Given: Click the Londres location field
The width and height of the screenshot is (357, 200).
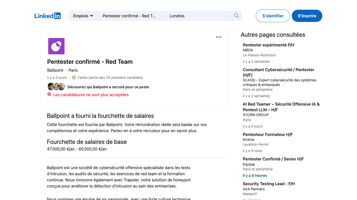Looking at the screenshot, I should pos(198,16).
